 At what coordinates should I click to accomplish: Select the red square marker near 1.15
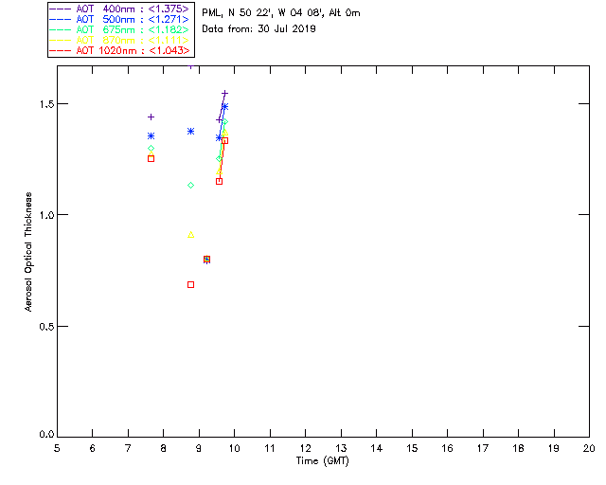[x=219, y=181]
